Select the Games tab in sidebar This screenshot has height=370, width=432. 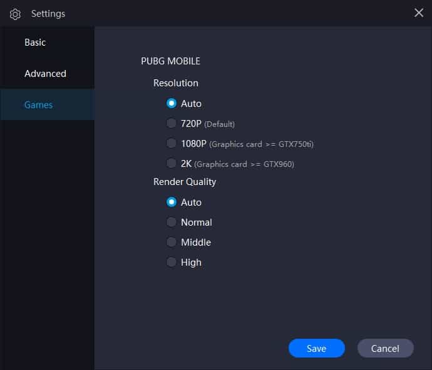(x=39, y=105)
